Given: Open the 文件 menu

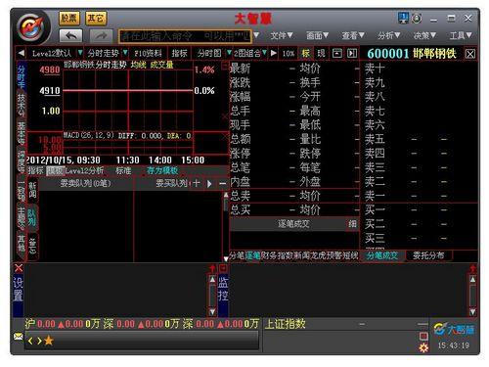Looking at the screenshot, I should [x=282, y=35].
